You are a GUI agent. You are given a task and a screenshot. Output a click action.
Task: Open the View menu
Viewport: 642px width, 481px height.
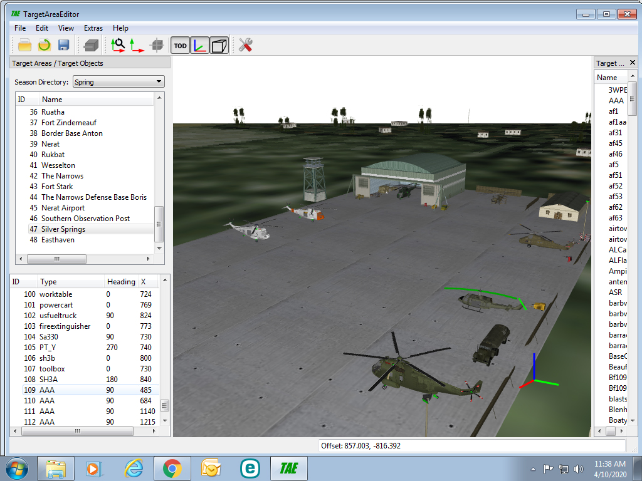(x=66, y=28)
